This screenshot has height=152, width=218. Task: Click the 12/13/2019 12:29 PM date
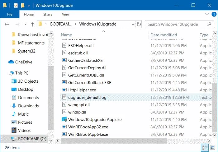(x=170, y=97)
